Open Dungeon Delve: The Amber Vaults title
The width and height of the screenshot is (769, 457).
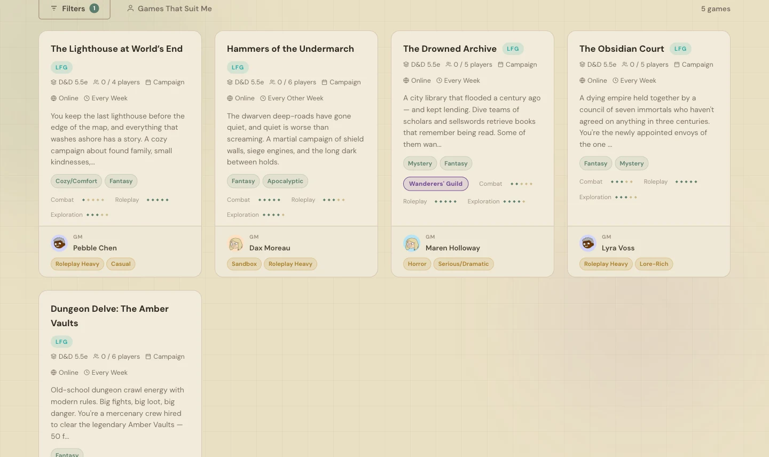tap(109, 316)
